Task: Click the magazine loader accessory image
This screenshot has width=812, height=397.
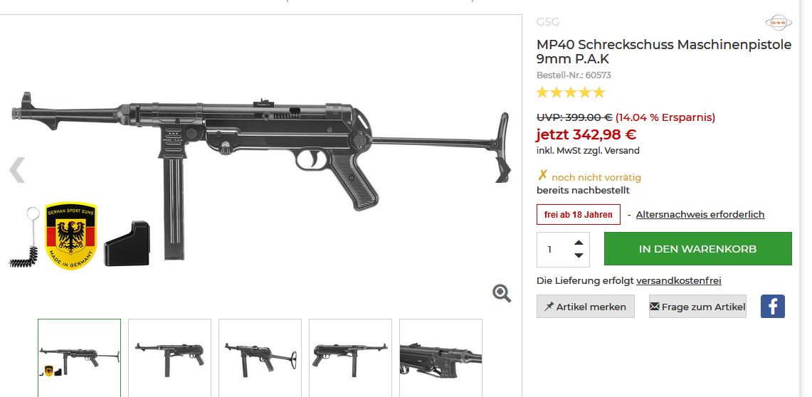Action: coord(127,244)
